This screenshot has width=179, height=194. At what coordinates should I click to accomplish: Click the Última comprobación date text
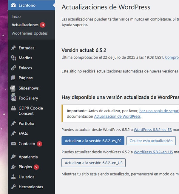(113, 57)
